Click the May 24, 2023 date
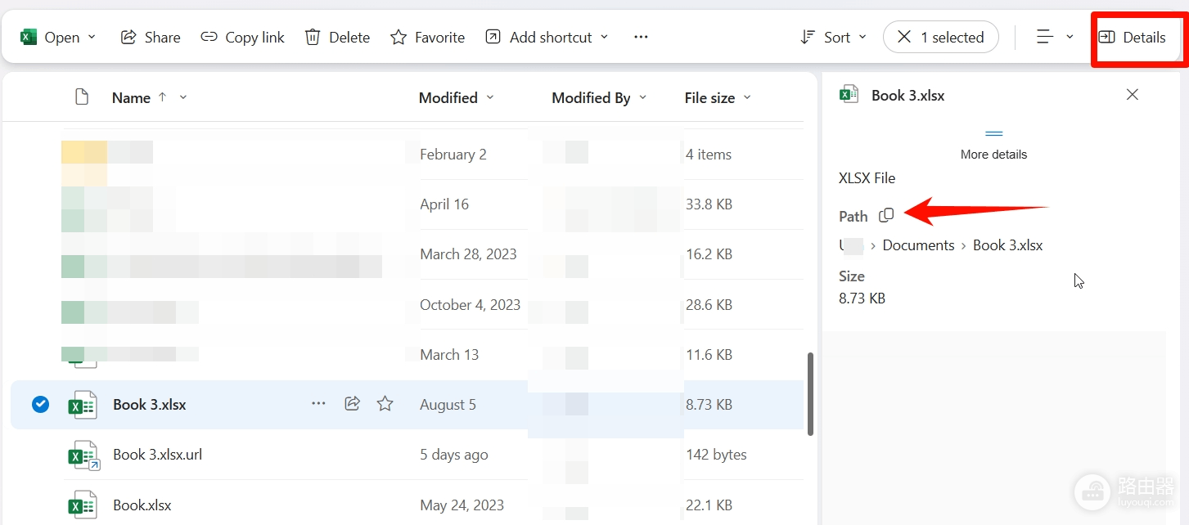This screenshot has height=525, width=1189. coord(462,505)
